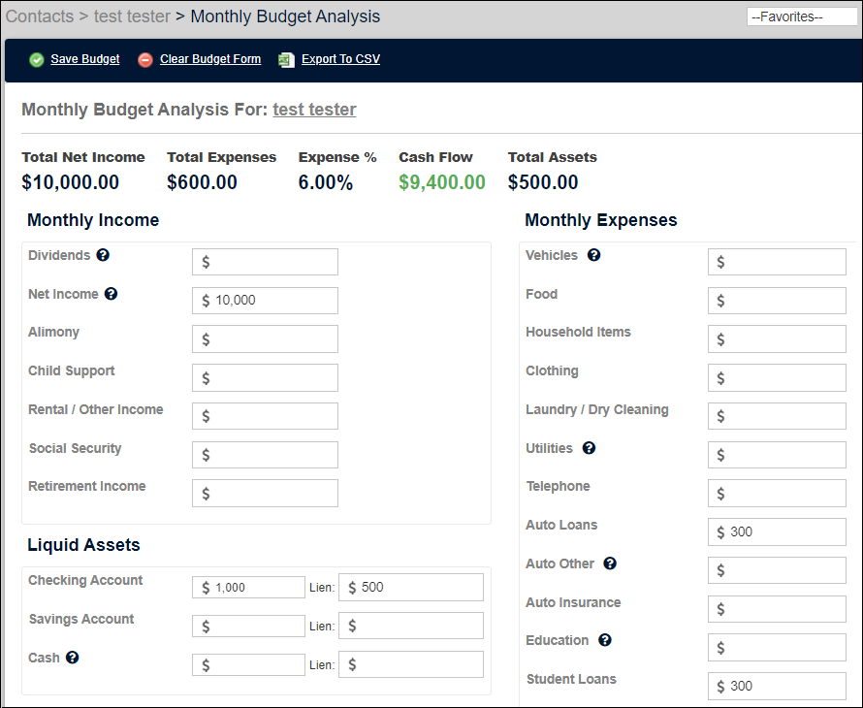The width and height of the screenshot is (863, 708).
Task: Open the Auto Other help icon
Action: (x=610, y=563)
